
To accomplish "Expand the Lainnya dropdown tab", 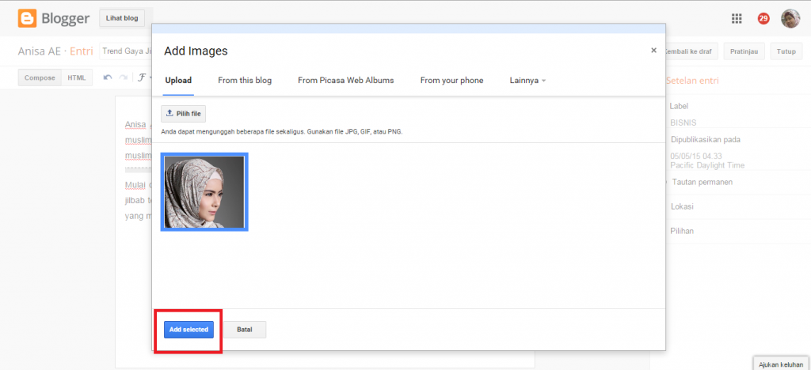I will point(528,81).
